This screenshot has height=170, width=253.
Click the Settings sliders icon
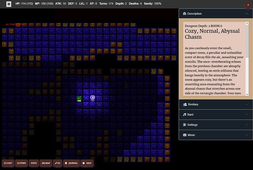point(184,125)
